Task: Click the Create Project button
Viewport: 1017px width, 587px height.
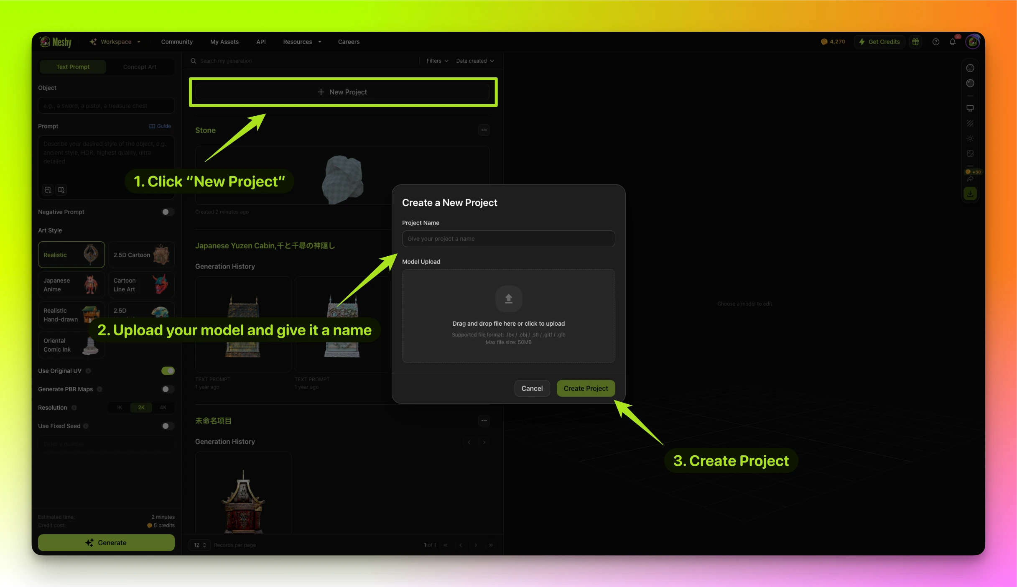Action: [586, 388]
